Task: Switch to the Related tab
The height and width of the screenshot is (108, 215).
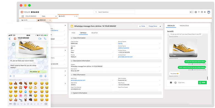Action: (x=95, y=33)
